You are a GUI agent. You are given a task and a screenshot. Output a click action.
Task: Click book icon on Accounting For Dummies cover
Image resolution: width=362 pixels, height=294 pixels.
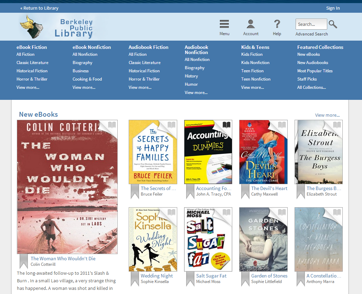[x=226, y=125]
